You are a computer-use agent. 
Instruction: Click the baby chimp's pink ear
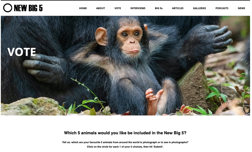(x=101, y=36)
